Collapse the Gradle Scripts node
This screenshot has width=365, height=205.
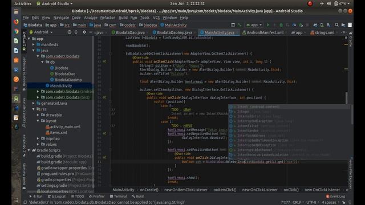(x=29, y=150)
